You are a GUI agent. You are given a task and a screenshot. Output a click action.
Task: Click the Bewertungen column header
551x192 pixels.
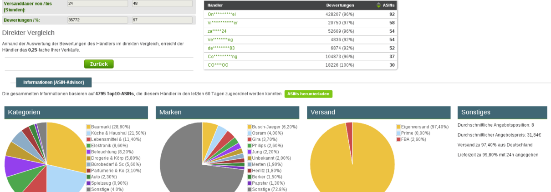point(340,5)
